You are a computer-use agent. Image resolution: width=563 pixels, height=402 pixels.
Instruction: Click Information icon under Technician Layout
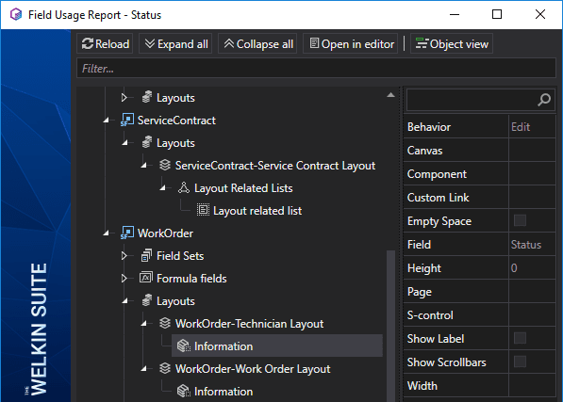point(184,346)
